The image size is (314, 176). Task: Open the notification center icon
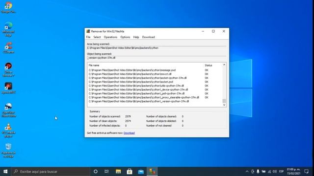point(306,172)
